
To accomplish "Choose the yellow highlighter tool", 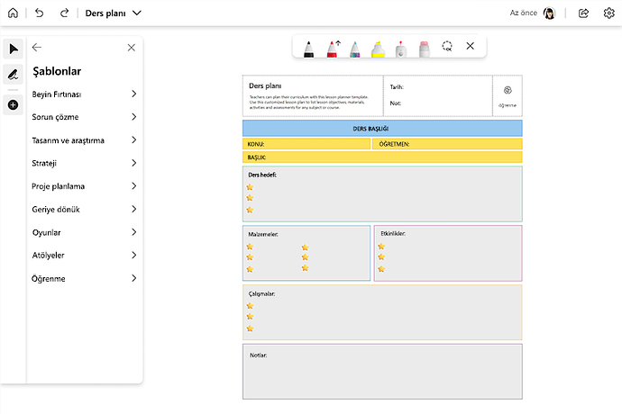I will click(x=378, y=49).
